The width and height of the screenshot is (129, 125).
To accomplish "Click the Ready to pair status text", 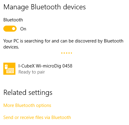I will click(x=32, y=72).
